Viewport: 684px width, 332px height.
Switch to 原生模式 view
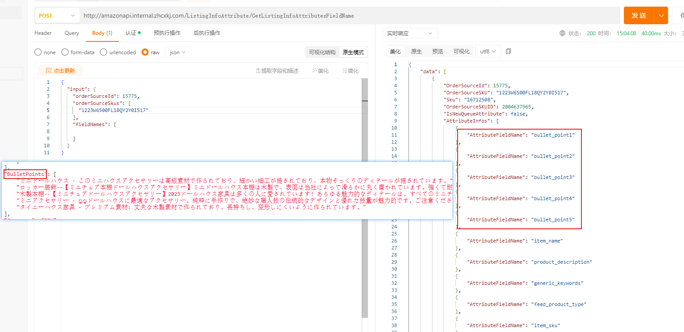pos(353,52)
